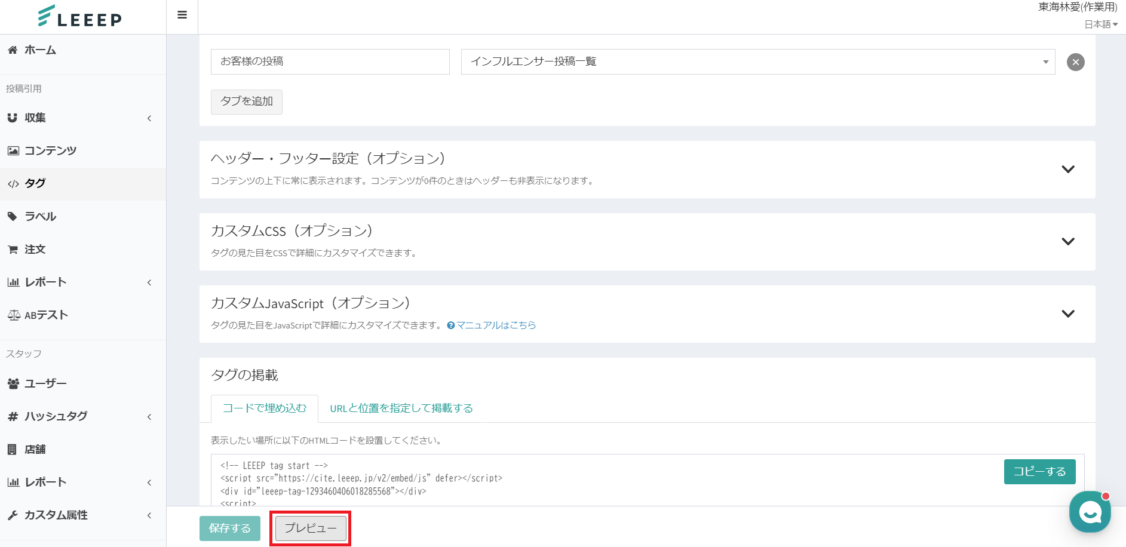The height and width of the screenshot is (547, 1126).
Task: Click the shopping cart icon beside 注文
Action: [13, 249]
